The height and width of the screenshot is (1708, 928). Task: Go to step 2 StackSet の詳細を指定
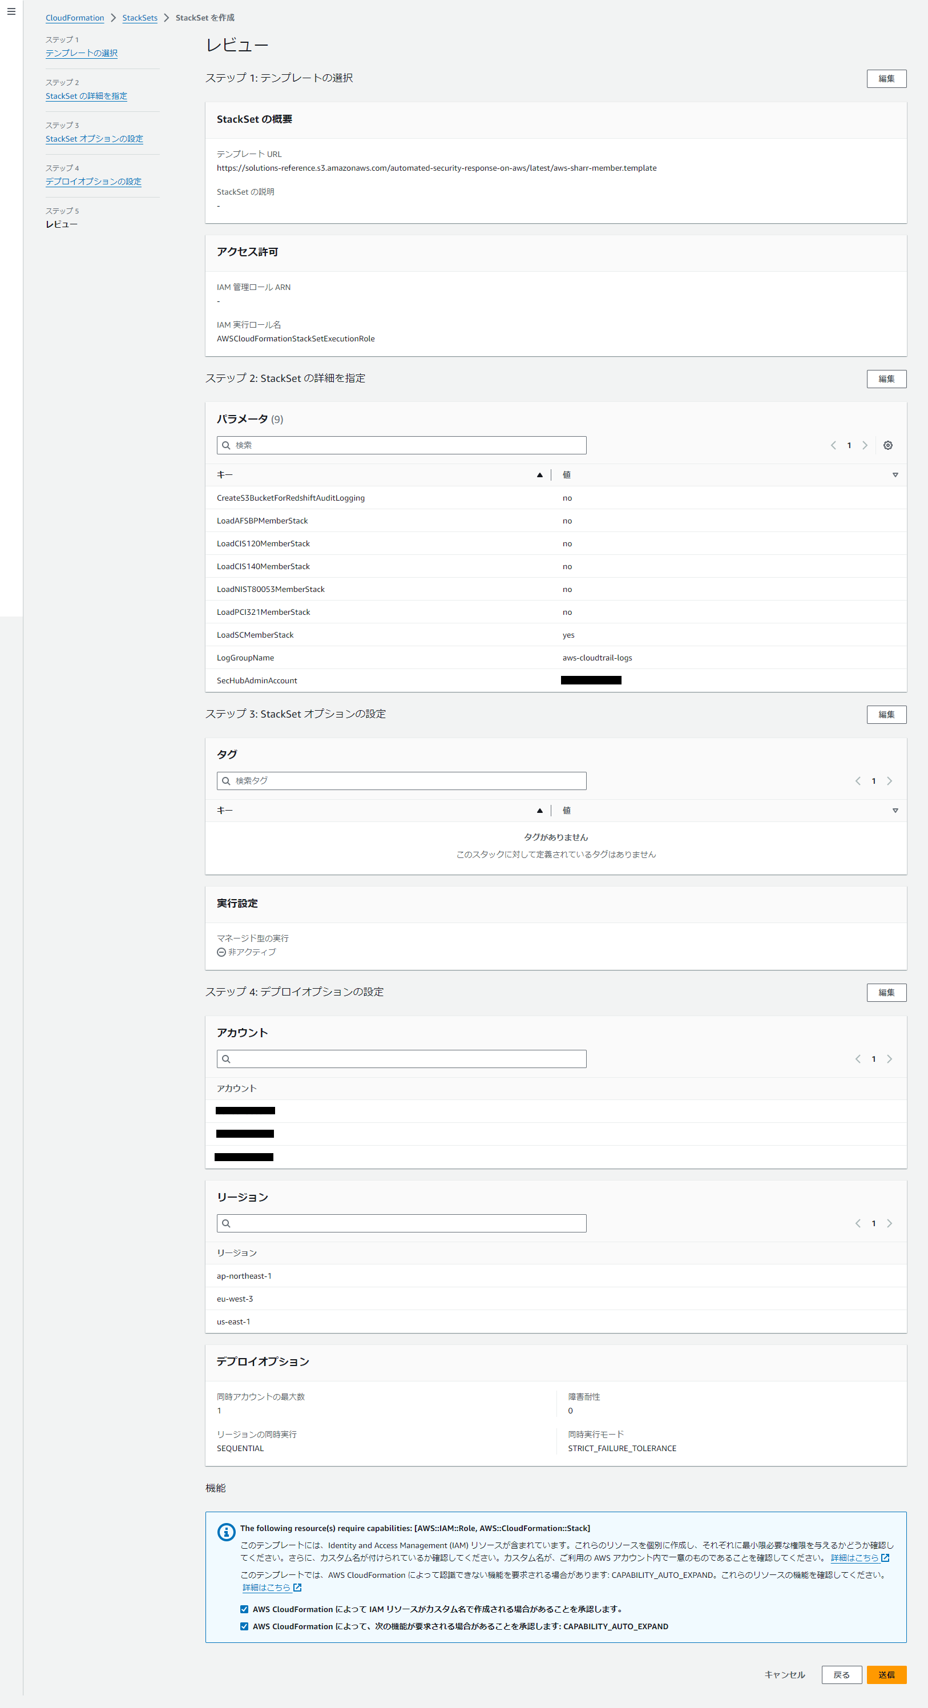tap(86, 96)
